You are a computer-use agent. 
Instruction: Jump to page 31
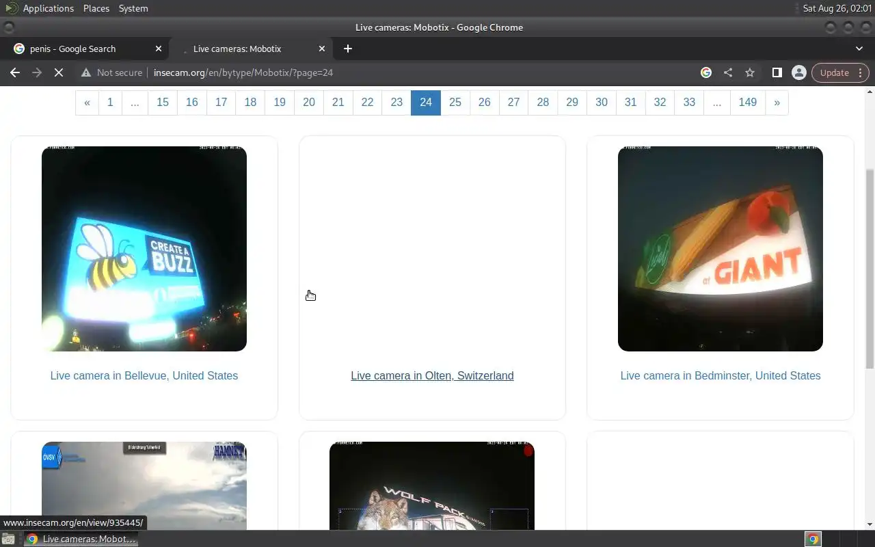pyautogui.click(x=631, y=103)
